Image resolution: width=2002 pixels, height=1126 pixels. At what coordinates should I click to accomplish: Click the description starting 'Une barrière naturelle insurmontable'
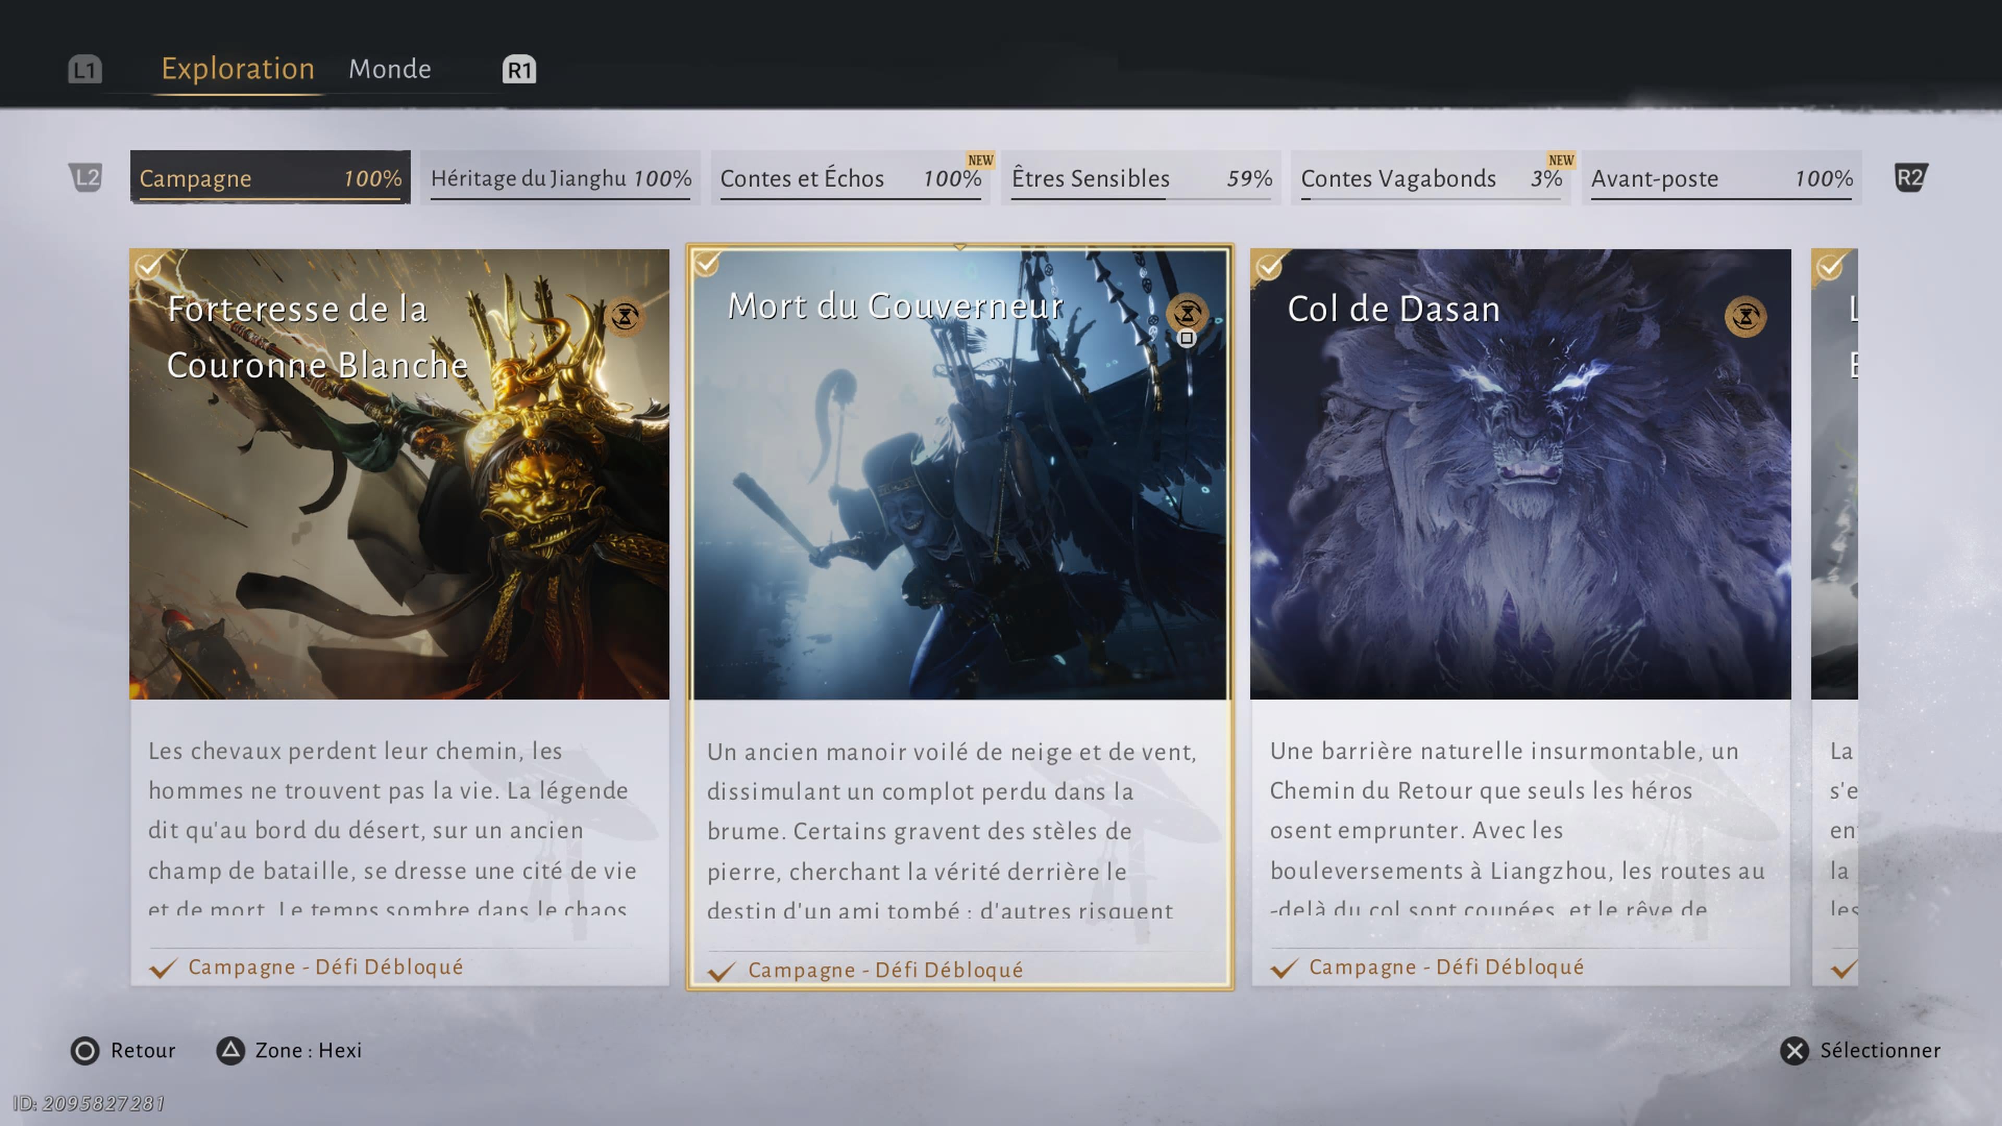click(1517, 829)
